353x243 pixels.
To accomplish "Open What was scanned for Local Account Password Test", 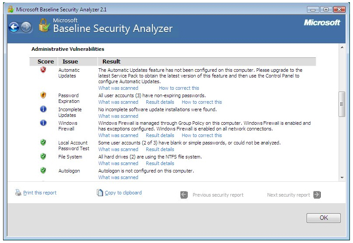I will click(118, 149).
